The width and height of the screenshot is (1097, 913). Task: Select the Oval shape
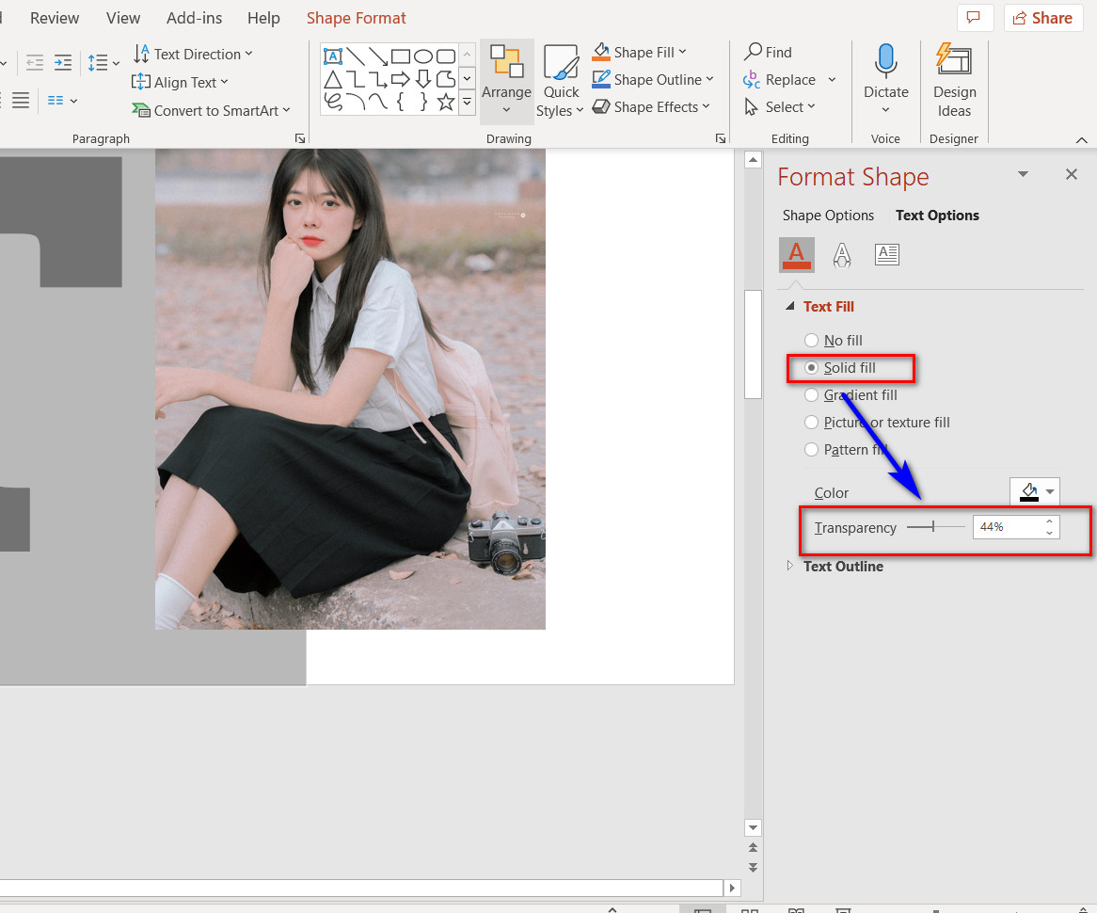pyautogui.click(x=423, y=56)
